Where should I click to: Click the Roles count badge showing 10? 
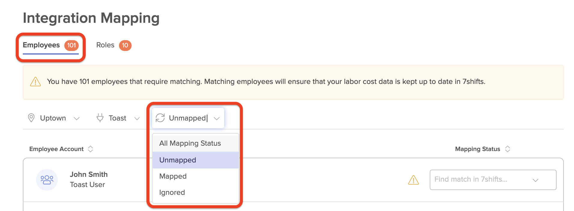point(125,46)
